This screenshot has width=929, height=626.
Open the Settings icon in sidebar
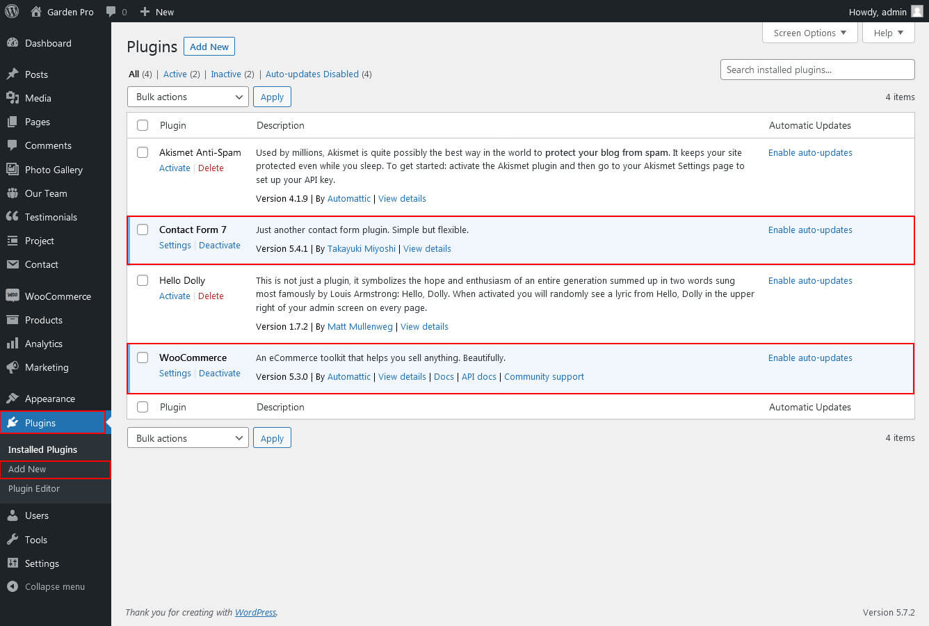12,563
